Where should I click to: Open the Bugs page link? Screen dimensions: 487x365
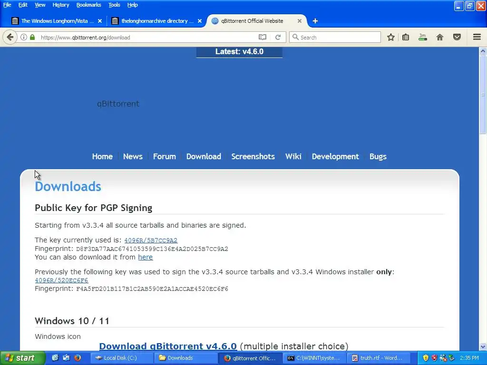click(378, 156)
